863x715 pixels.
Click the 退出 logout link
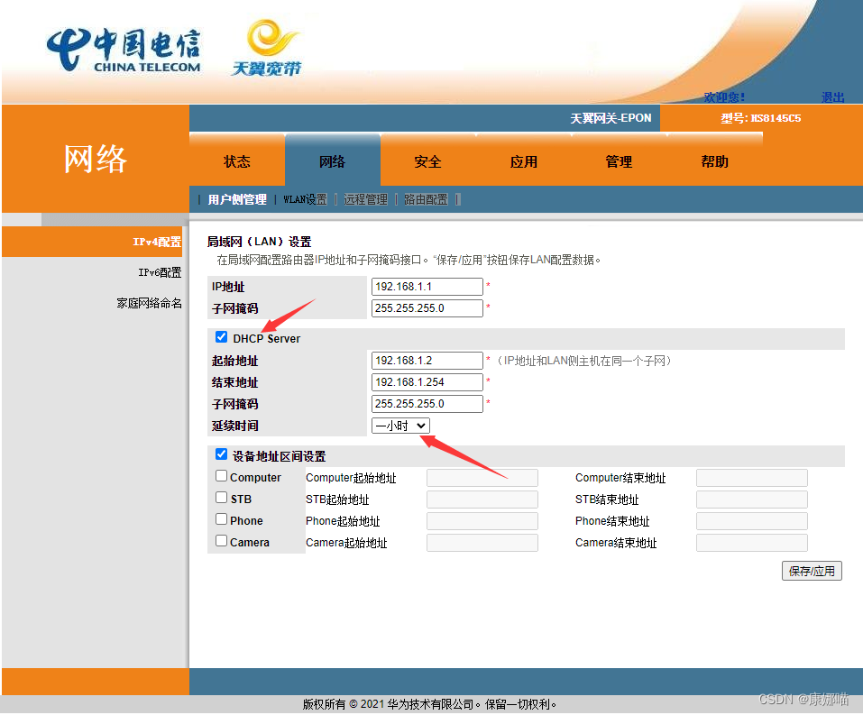click(832, 97)
